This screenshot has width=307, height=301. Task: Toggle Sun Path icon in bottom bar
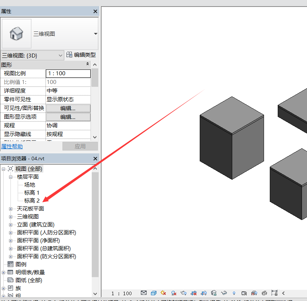pyautogui.click(x=163, y=293)
